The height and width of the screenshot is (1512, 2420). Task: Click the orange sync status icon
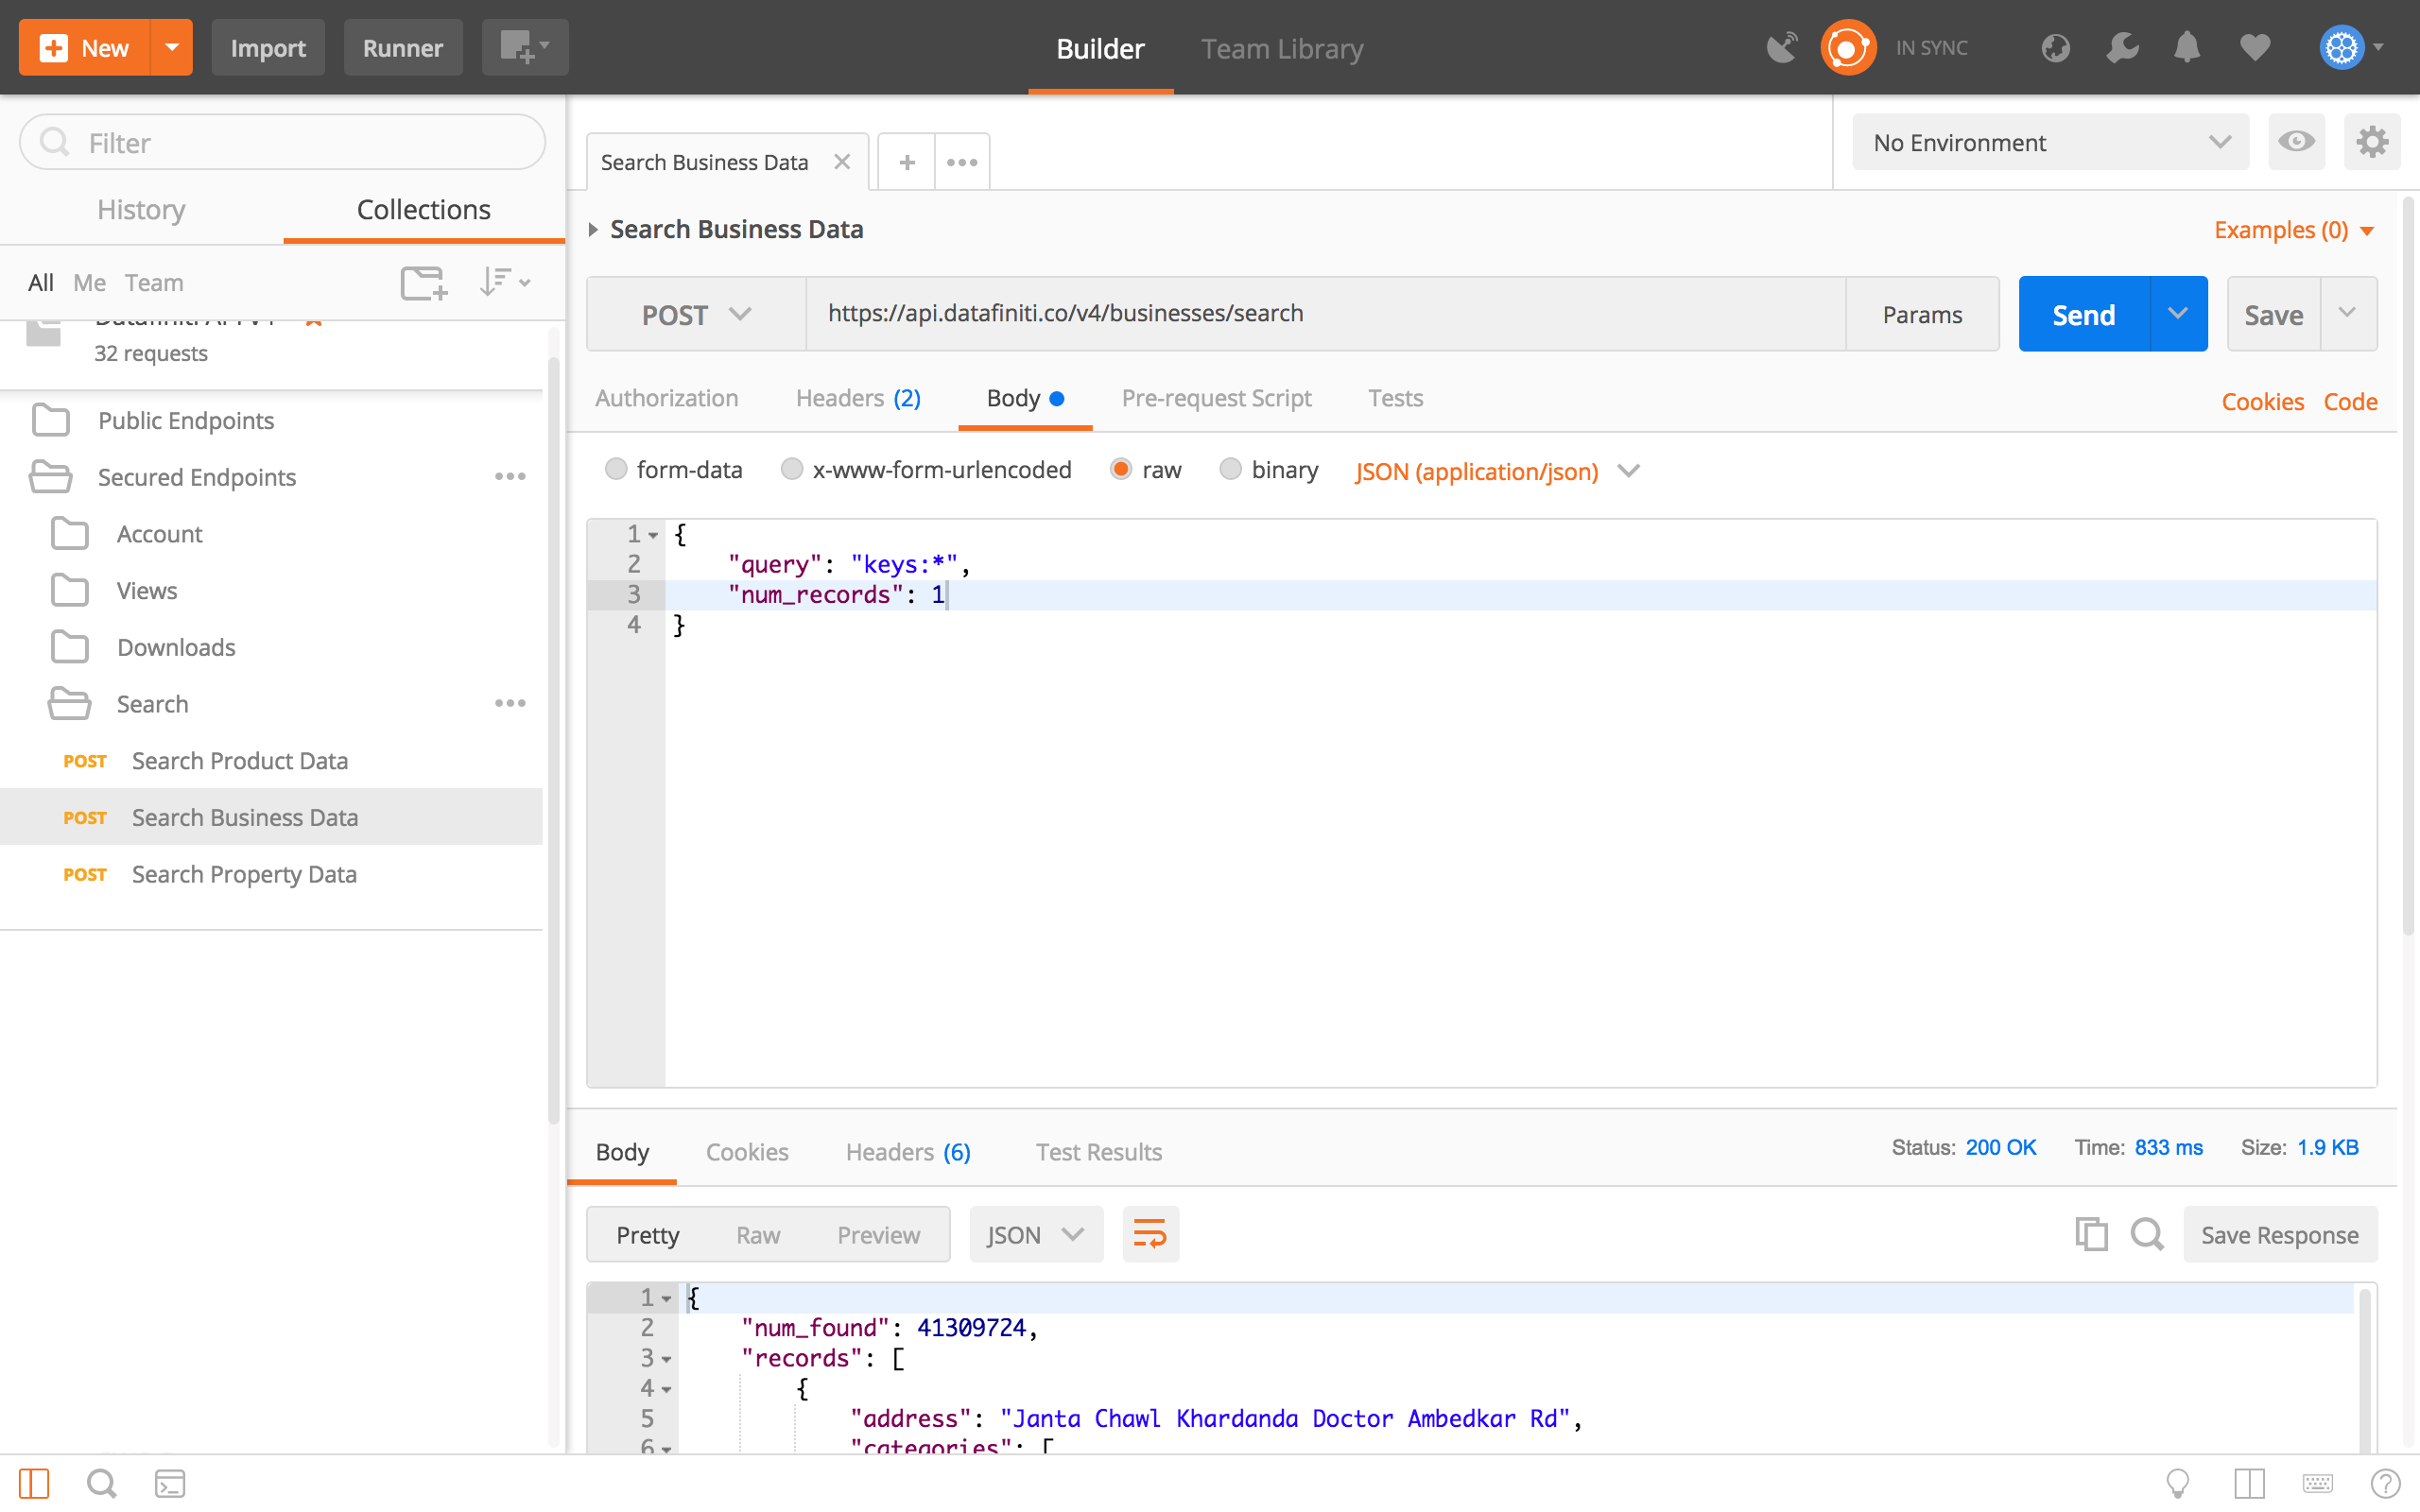click(x=1848, y=47)
